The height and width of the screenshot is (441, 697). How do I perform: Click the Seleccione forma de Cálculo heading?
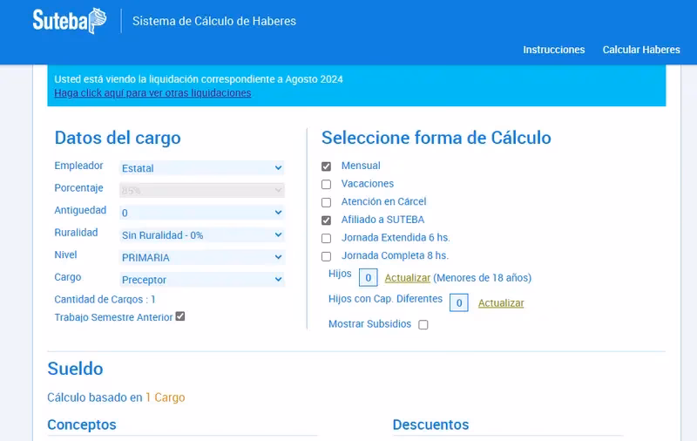pos(436,138)
